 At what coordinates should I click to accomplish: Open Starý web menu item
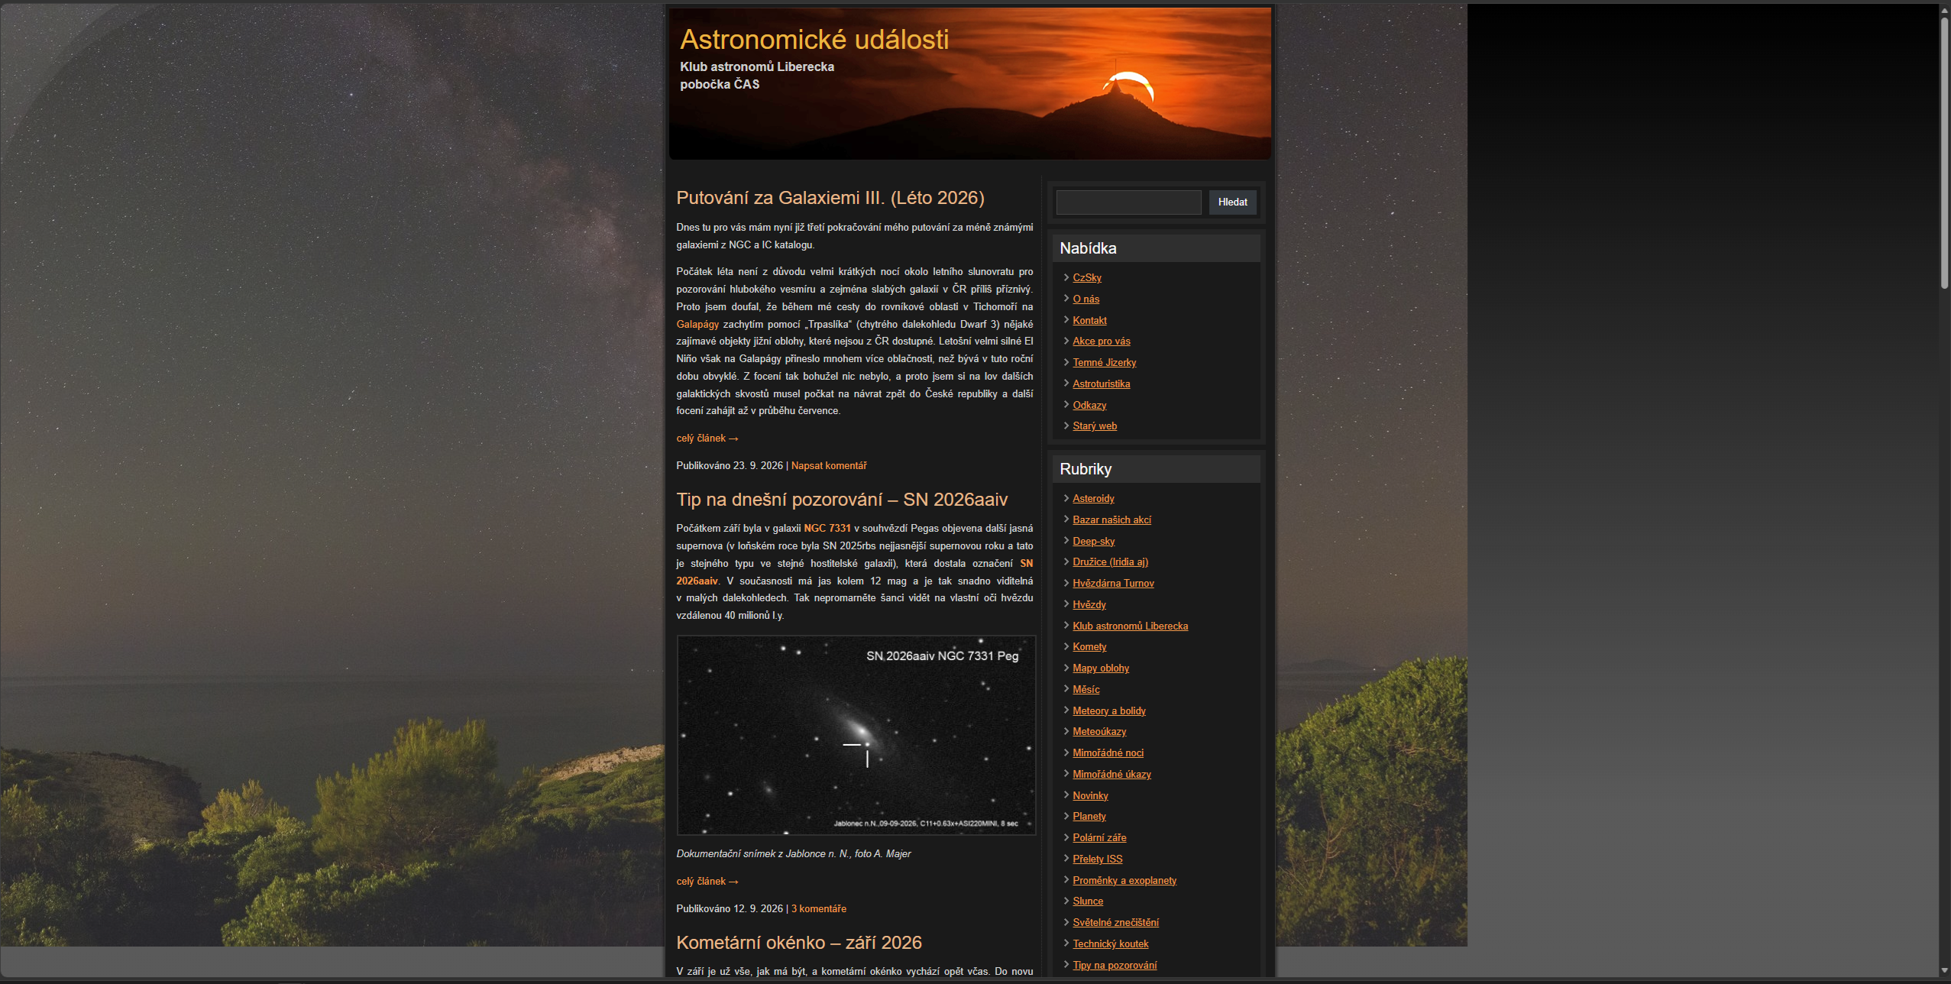pos(1095,426)
